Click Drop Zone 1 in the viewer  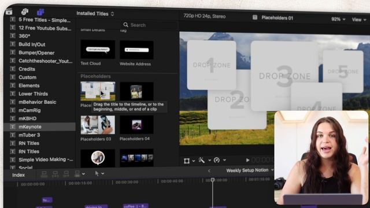(212, 65)
